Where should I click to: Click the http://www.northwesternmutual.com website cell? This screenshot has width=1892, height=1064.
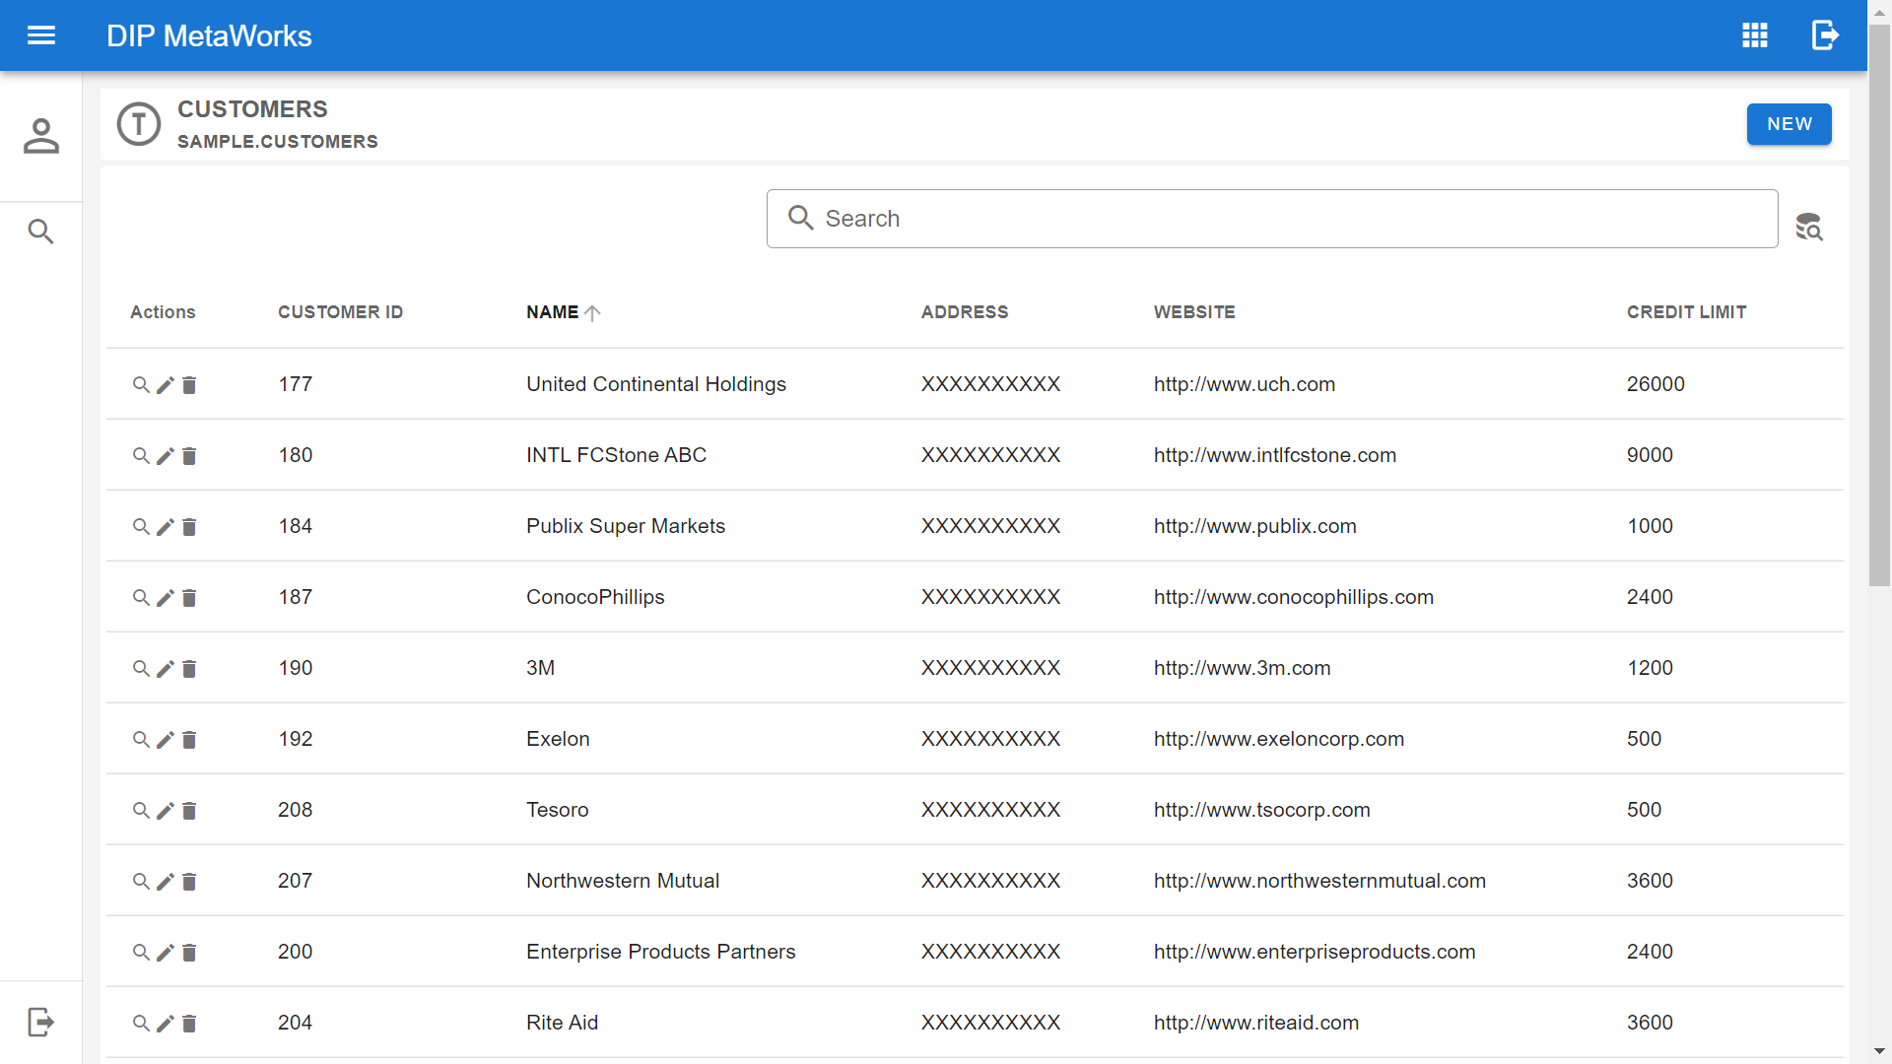(1320, 881)
